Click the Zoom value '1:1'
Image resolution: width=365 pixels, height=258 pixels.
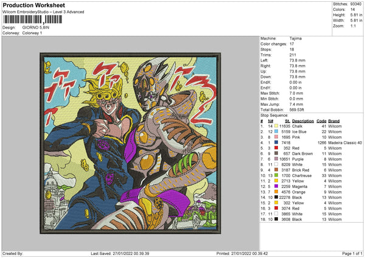click(x=353, y=26)
